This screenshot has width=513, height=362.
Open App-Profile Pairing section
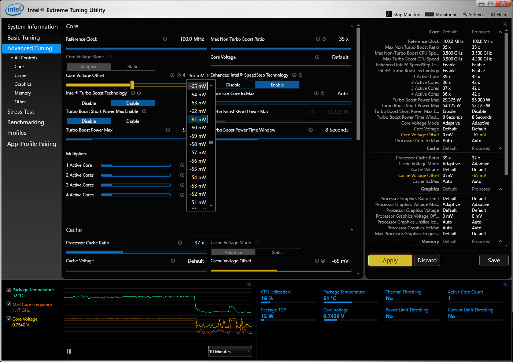click(32, 144)
